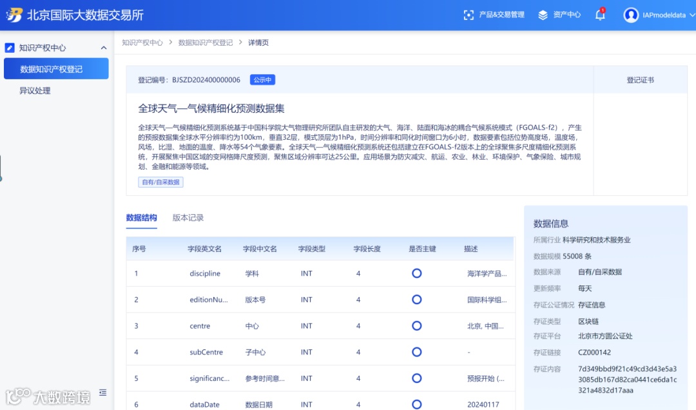
Task: Click the intellectual property center edit icon
Action: coord(10,48)
